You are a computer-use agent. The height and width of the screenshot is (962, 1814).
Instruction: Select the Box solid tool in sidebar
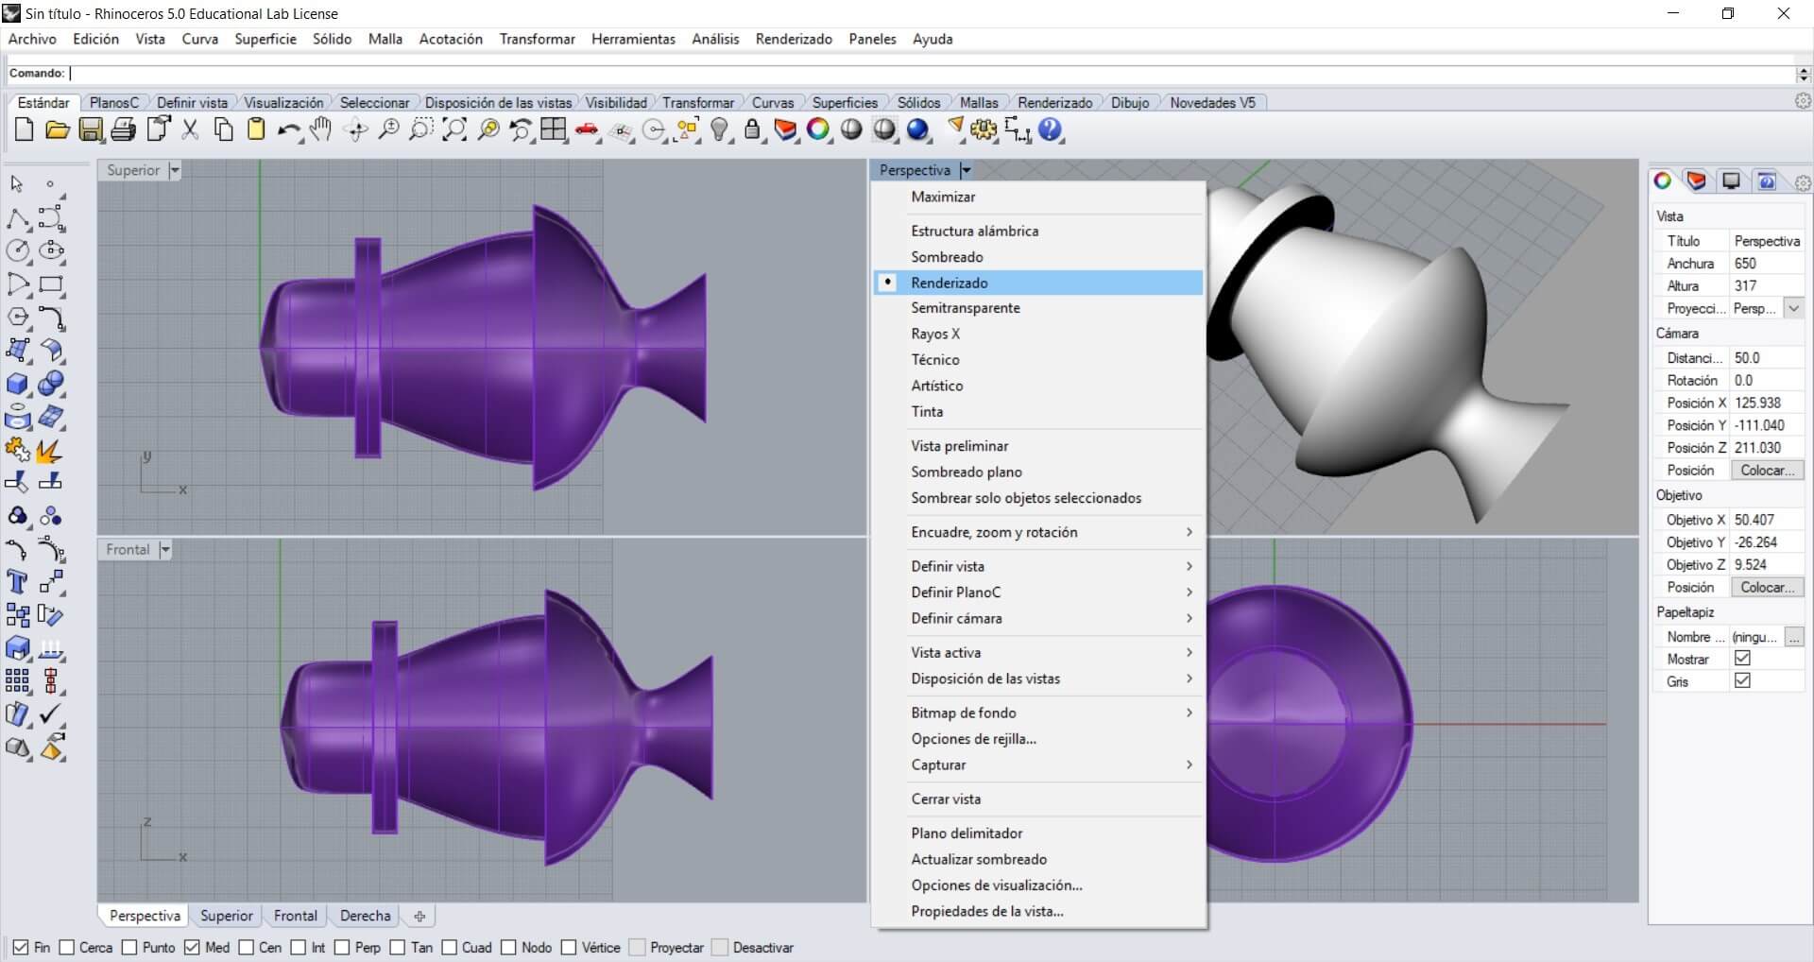[x=17, y=383]
